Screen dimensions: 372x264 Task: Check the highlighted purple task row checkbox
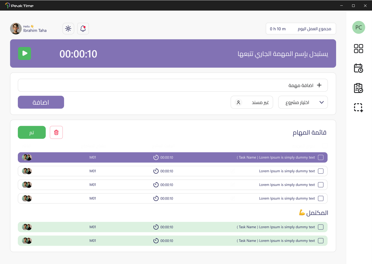point(321,158)
